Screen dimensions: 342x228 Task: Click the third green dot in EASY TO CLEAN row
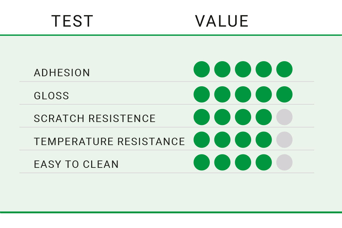tap(243, 162)
